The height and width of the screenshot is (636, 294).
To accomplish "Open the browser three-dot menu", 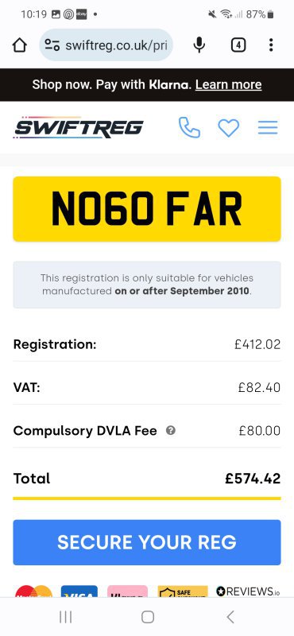I will click(x=271, y=45).
